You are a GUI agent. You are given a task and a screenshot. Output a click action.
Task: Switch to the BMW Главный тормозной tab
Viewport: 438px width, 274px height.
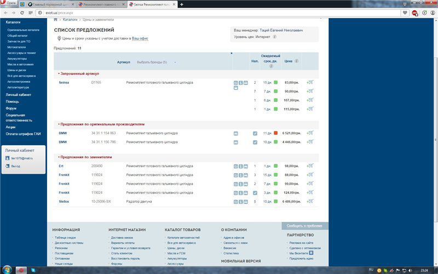coord(51,4)
